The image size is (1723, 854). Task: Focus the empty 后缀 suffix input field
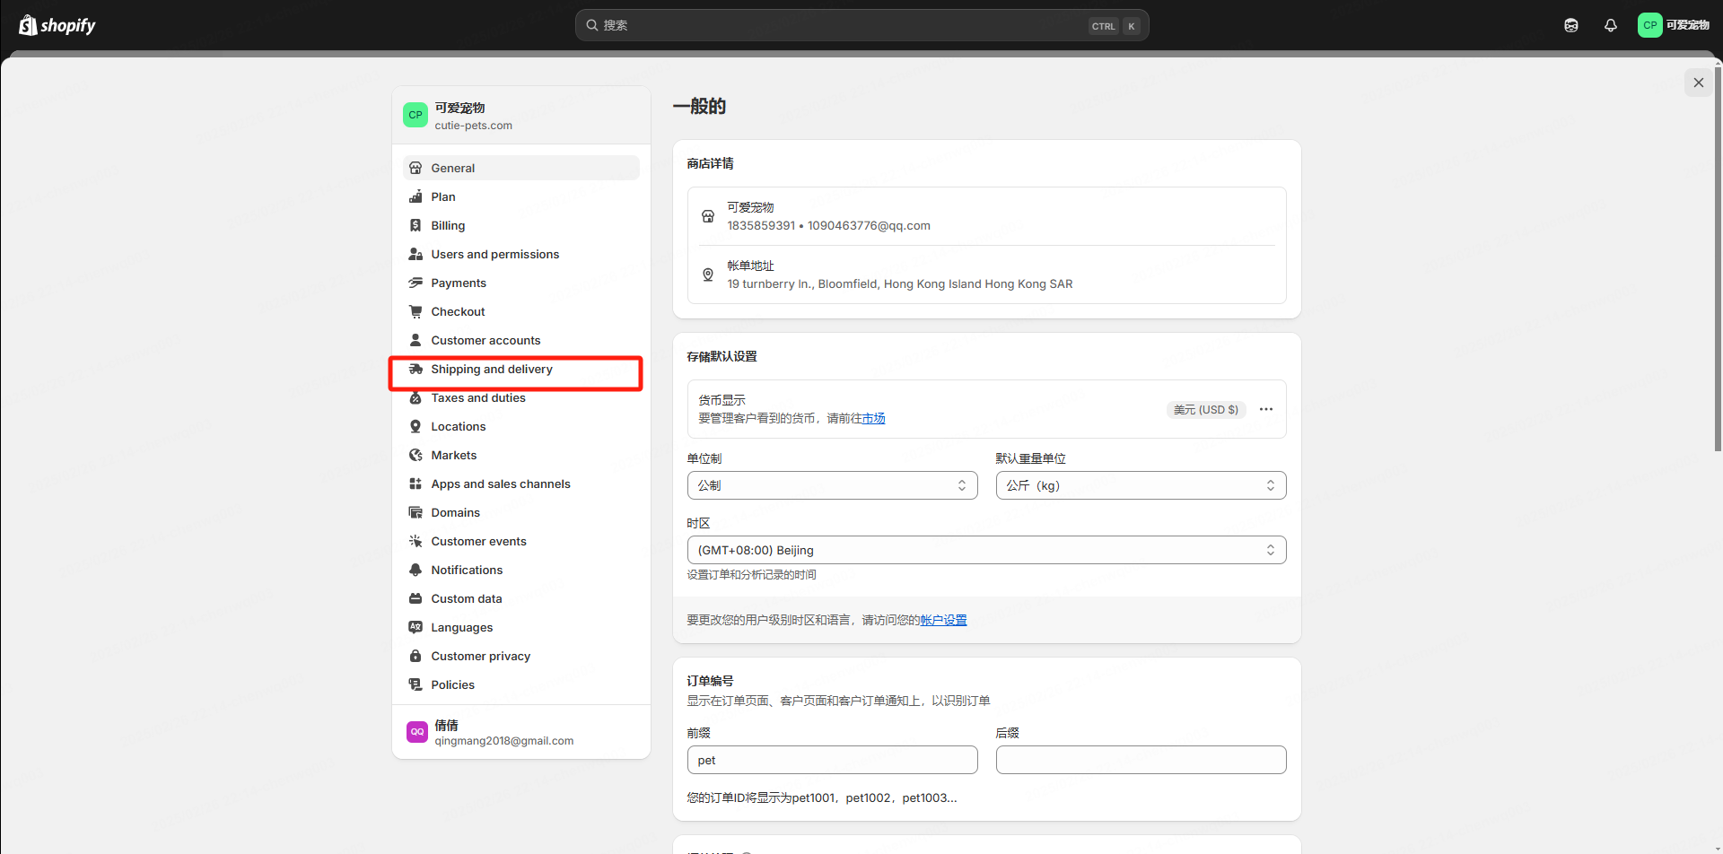coord(1141,760)
